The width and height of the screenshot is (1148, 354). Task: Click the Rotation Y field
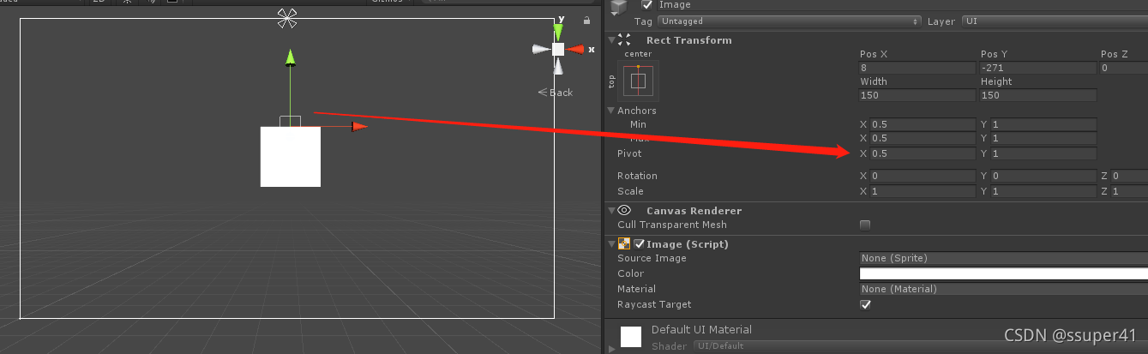[1043, 177]
